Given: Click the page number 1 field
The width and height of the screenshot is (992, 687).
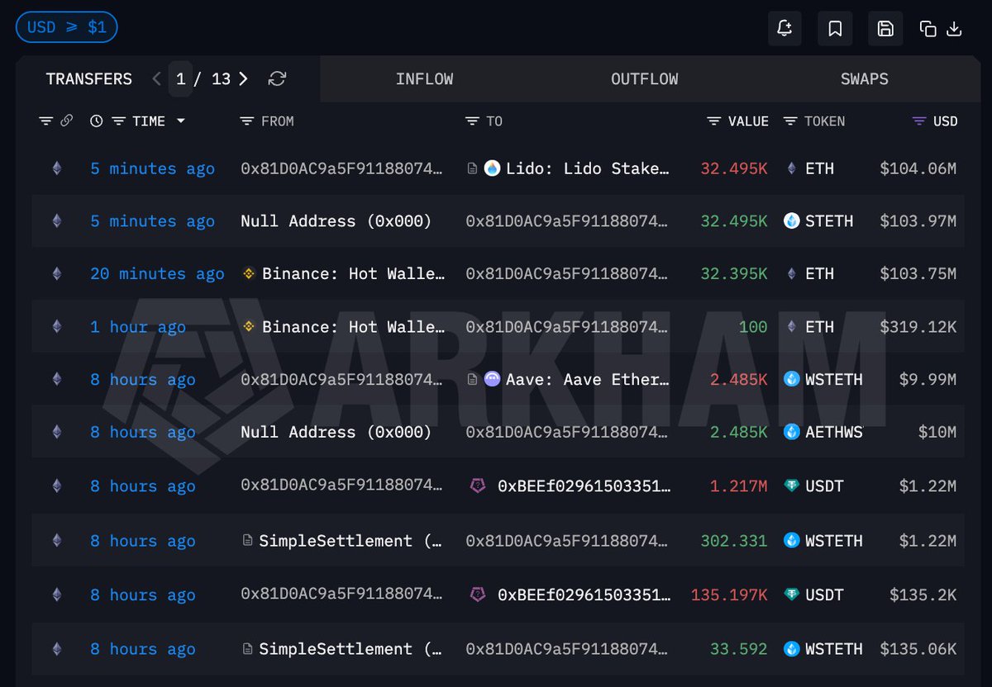Looking at the screenshot, I should pos(180,78).
